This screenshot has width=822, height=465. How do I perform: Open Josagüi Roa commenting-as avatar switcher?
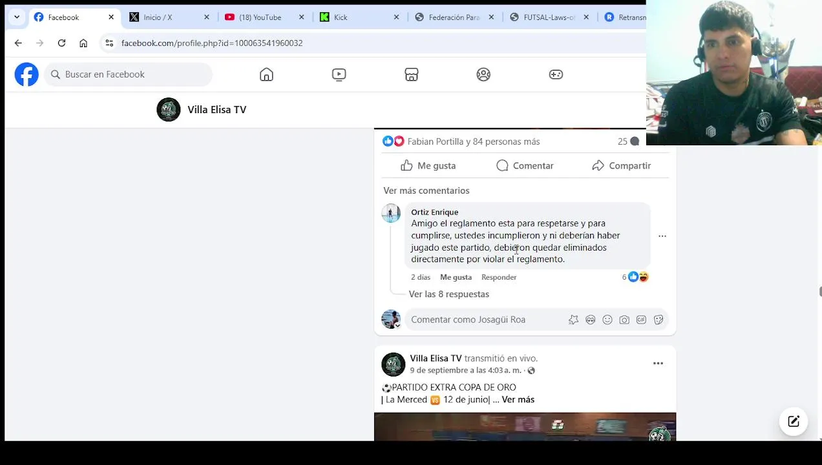point(391,319)
